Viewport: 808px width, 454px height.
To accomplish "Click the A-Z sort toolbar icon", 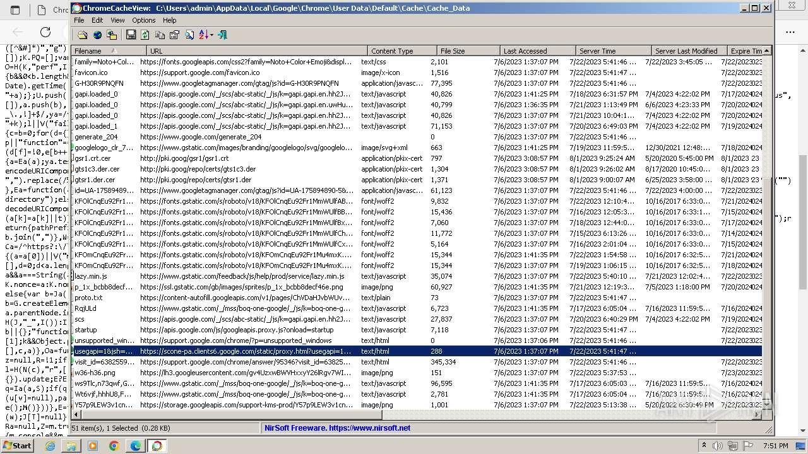I will 203,35.
